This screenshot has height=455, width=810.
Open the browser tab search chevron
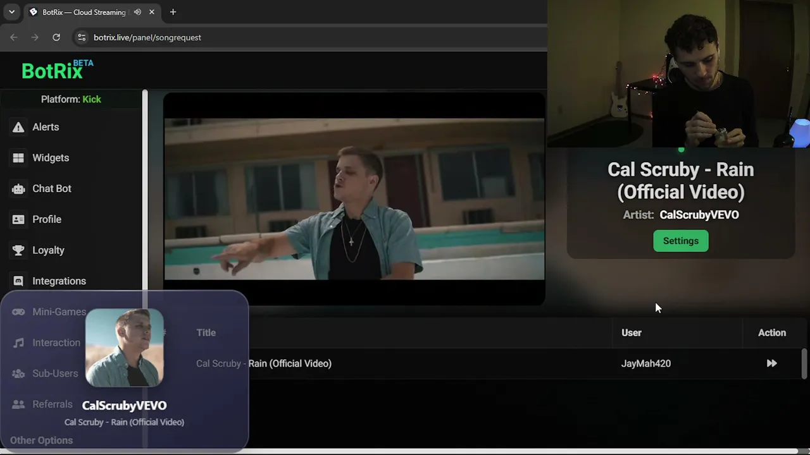coord(11,12)
